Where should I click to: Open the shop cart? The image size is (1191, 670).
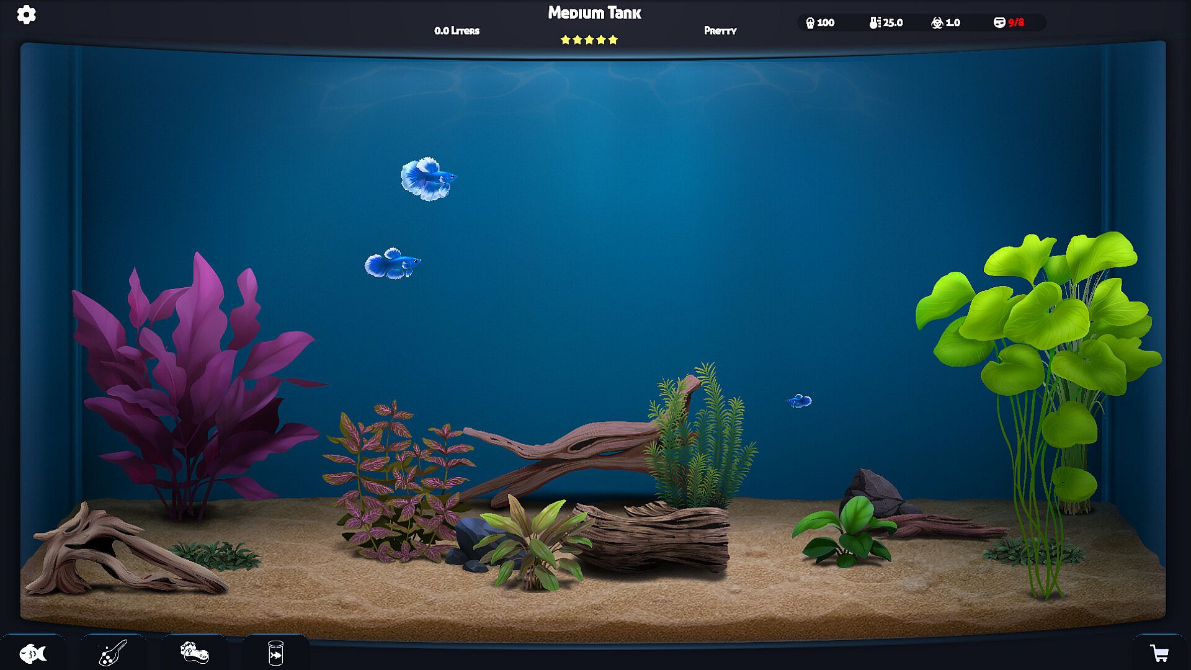click(1159, 653)
